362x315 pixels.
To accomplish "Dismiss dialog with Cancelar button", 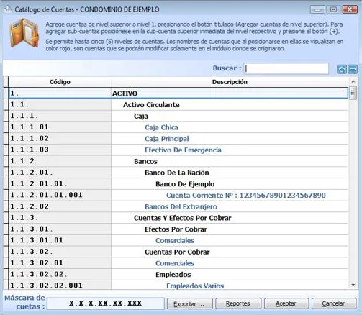I will (334, 303).
